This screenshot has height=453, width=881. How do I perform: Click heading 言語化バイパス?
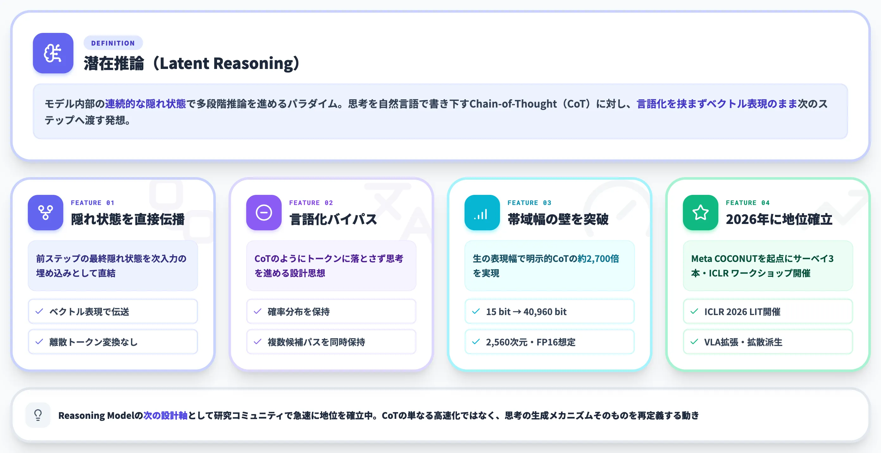point(334,219)
